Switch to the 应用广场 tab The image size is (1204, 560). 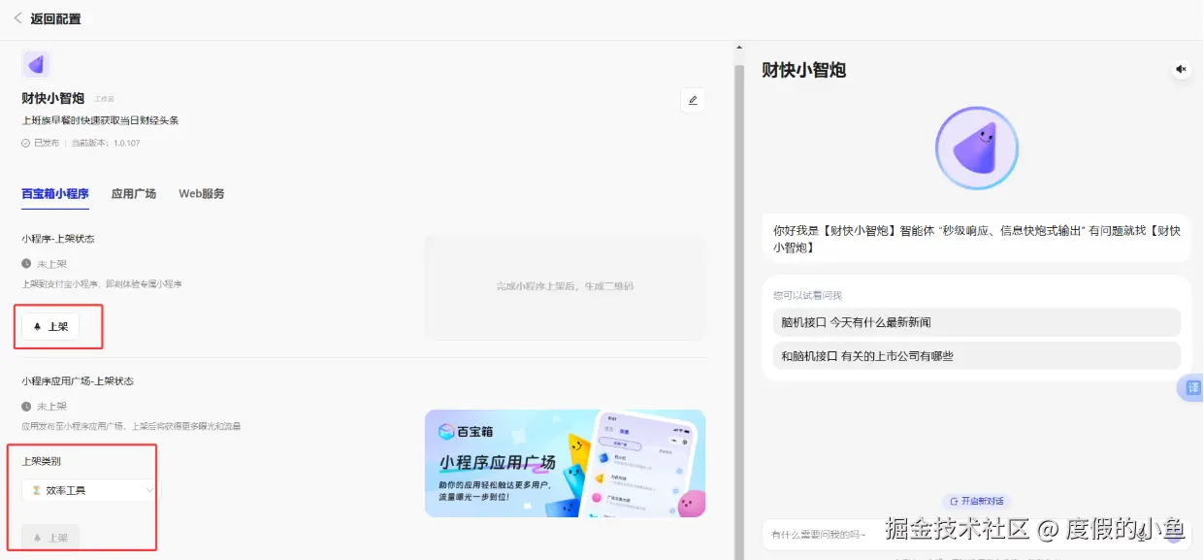[134, 194]
